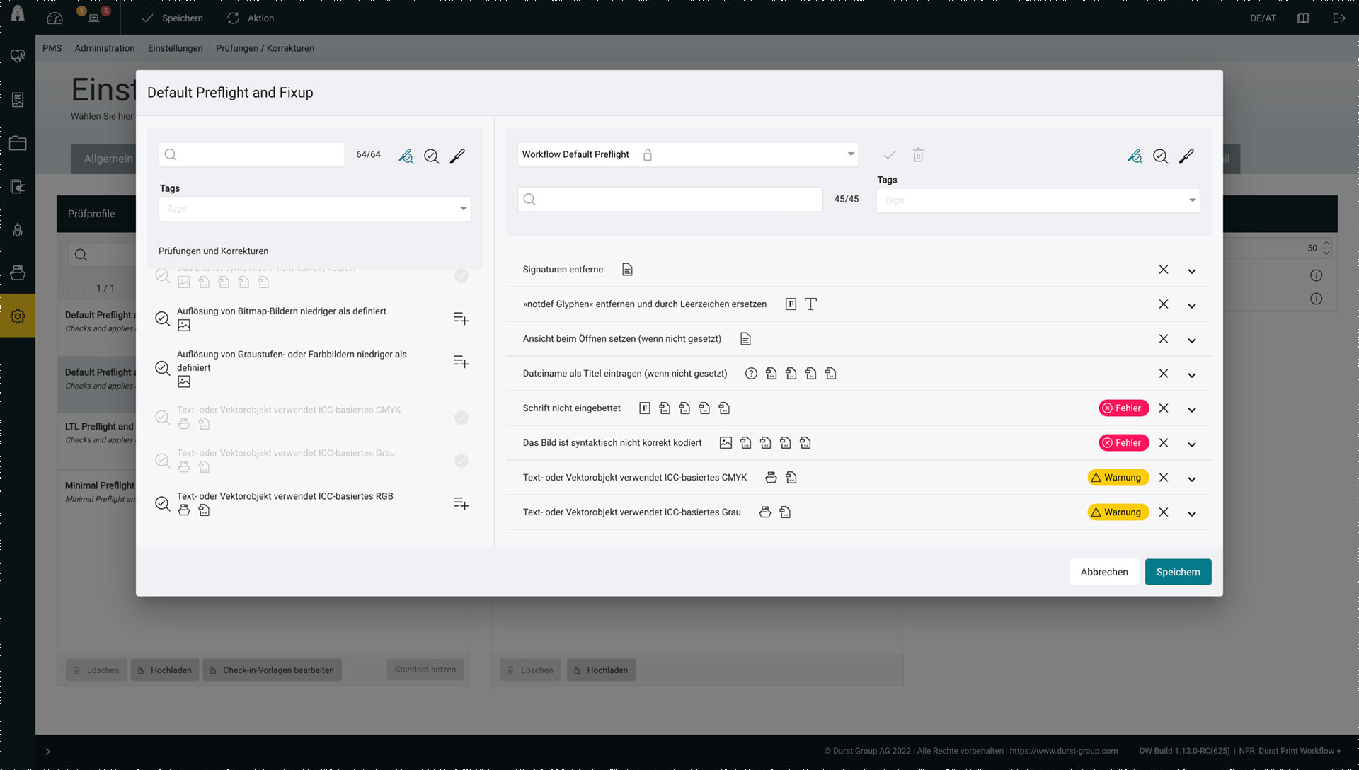Viewport: 1359px width, 770px height.
Task: Click the magnifier check filter in right panel
Action: point(1160,156)
